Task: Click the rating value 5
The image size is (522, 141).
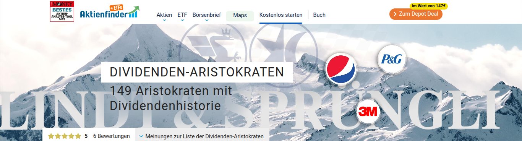Action: (x=86, y=136)
